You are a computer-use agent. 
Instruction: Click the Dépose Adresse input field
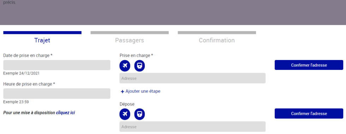pos(192,127)
